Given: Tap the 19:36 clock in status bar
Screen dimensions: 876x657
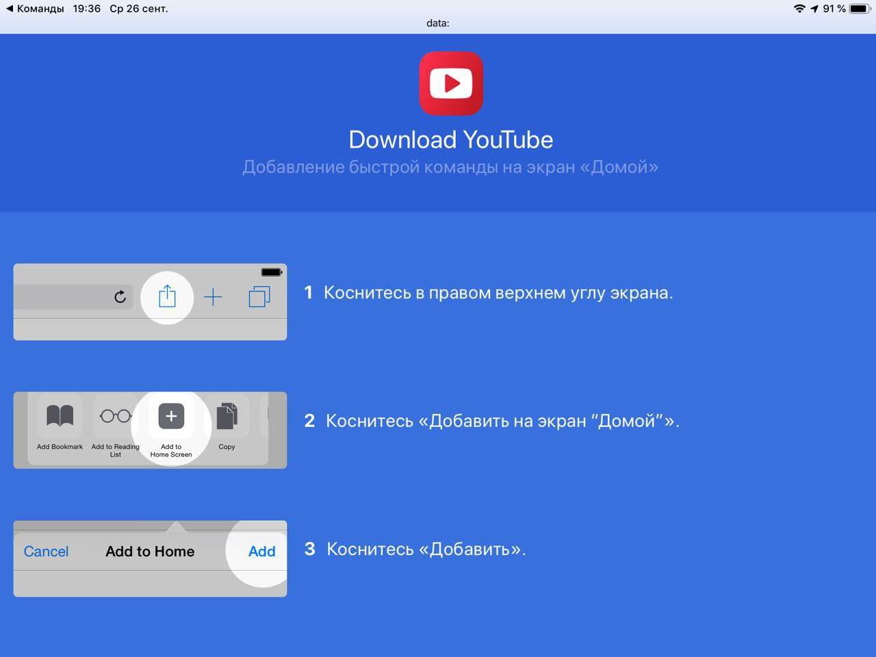Looking at the screenshot, I should pos(87,9).
